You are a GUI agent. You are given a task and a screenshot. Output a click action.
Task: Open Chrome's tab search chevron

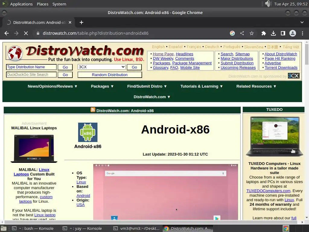(302, 22)
